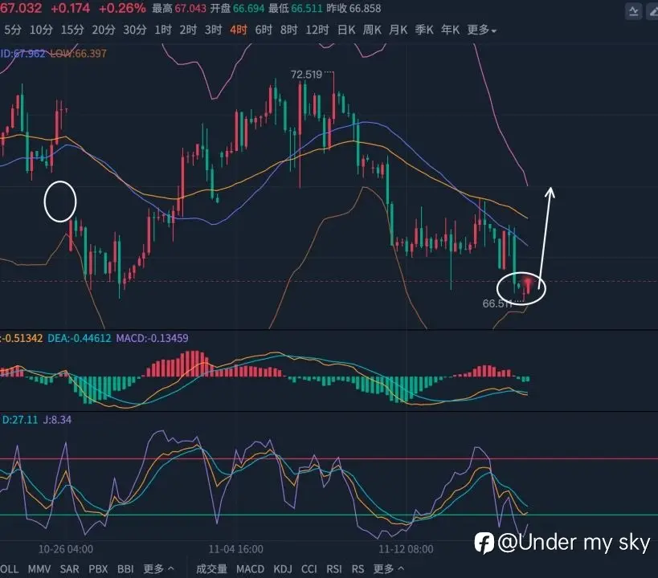The height and width of the screenshot is (578, 658).
Task: Choose the 30分 interval
Action: point(135,30)
